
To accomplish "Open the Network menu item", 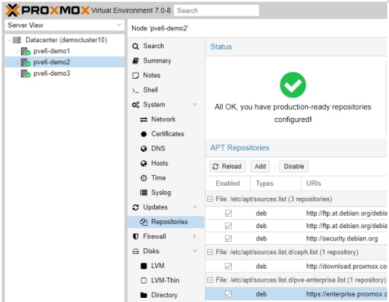I will pyautogui.click(x=166, y=119).
